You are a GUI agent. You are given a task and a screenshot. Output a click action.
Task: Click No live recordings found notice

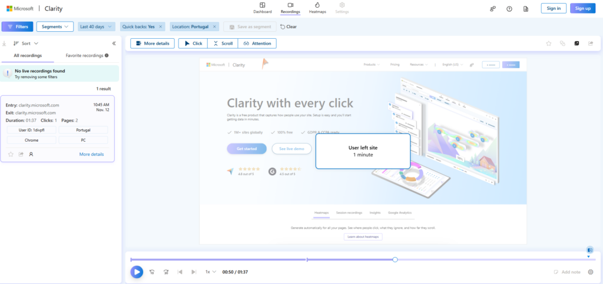[x=59, y=73]
